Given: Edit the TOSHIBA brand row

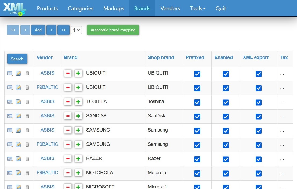Looking at the screenshot, I should [x=18, y=102].
